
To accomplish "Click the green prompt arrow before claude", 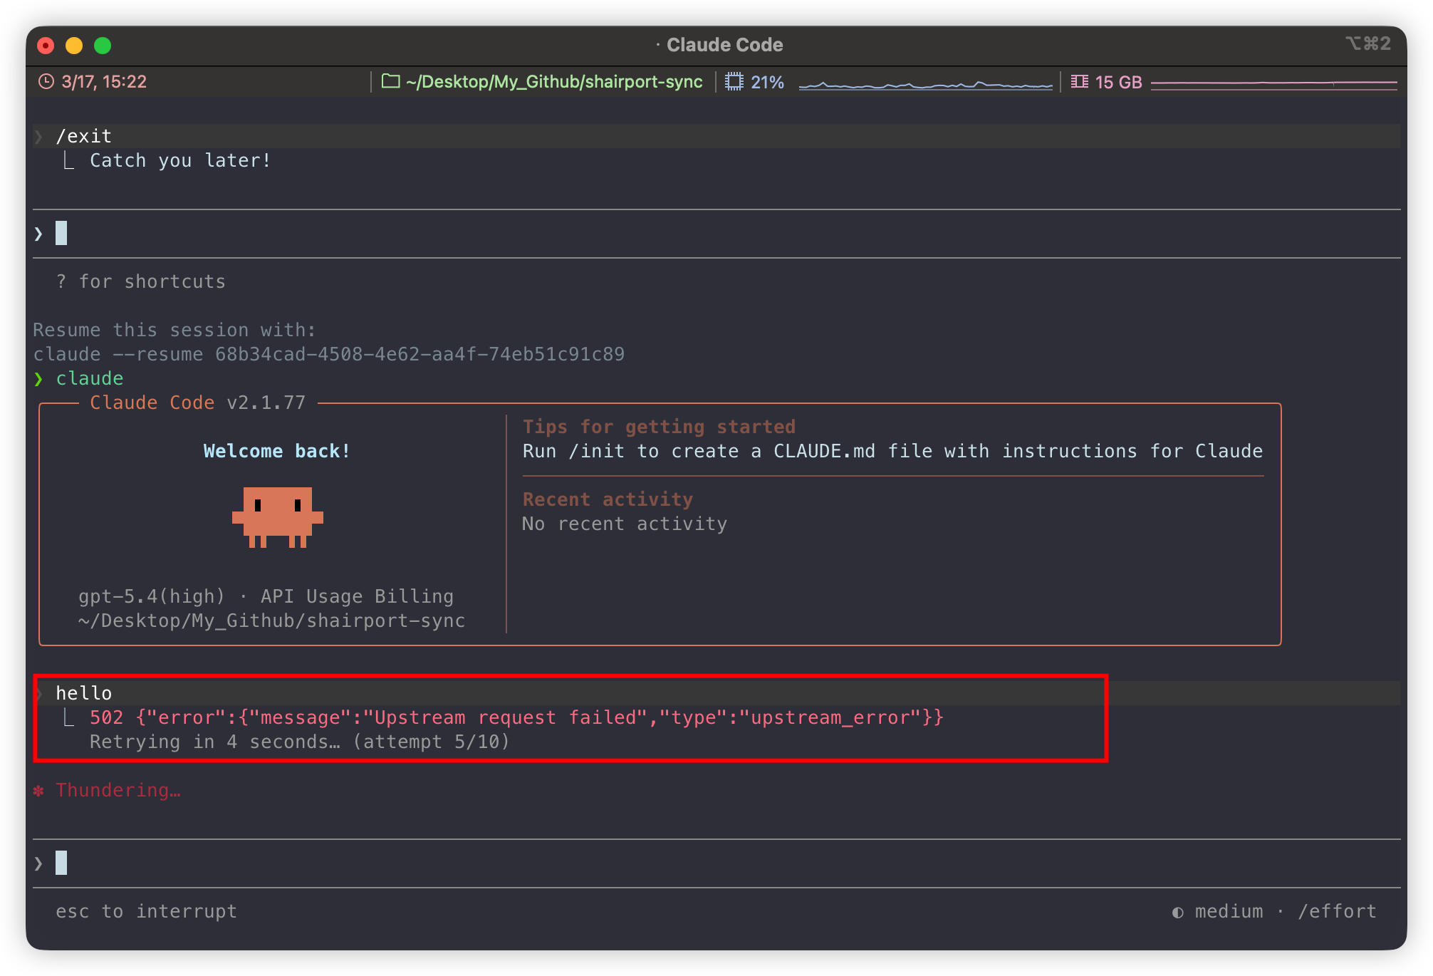I will (x=38, y=379).
